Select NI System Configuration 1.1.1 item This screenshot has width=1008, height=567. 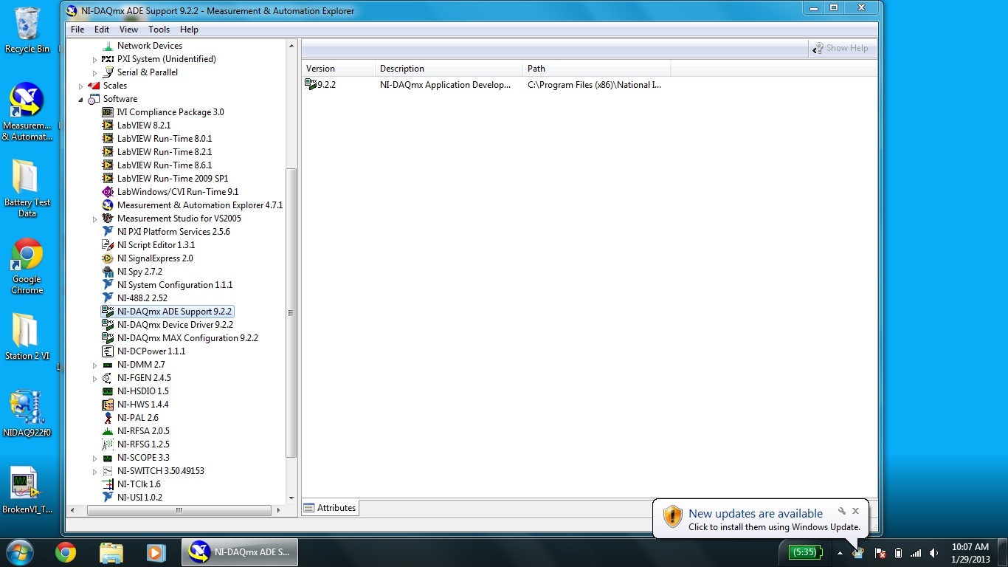click(175, 285)
